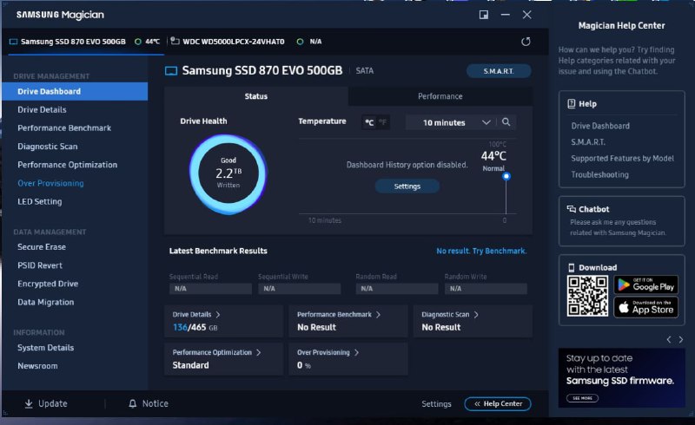Open Drive Details in sidebar
Image resolution: width=695 pixels, height=425 pixels.
point(42,109)
